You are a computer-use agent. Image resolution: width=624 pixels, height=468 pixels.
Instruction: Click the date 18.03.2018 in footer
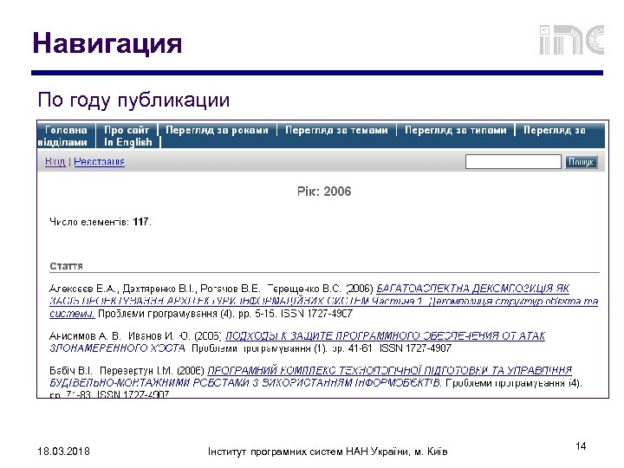click(x=63, y=452)
